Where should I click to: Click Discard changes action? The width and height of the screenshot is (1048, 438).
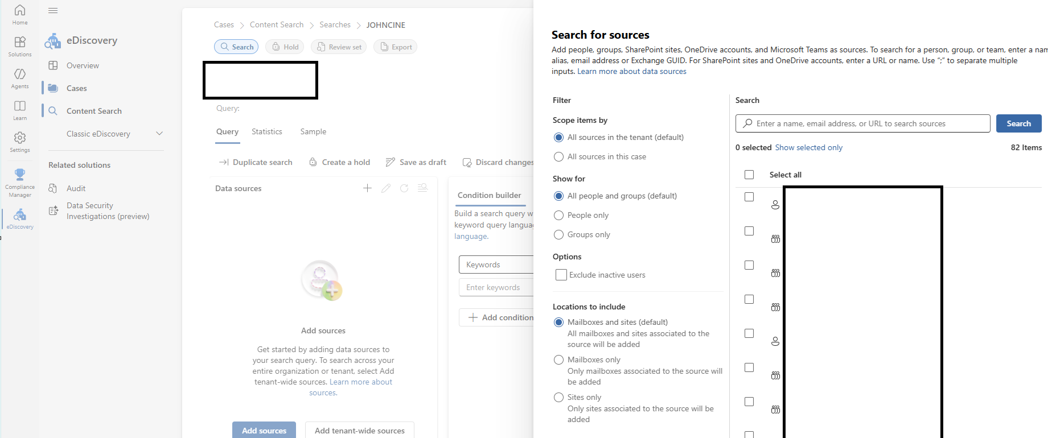click(x=498, y=162)
